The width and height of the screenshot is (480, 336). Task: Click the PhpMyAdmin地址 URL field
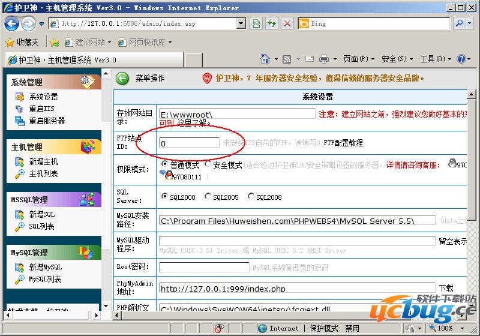coord(297,288)
